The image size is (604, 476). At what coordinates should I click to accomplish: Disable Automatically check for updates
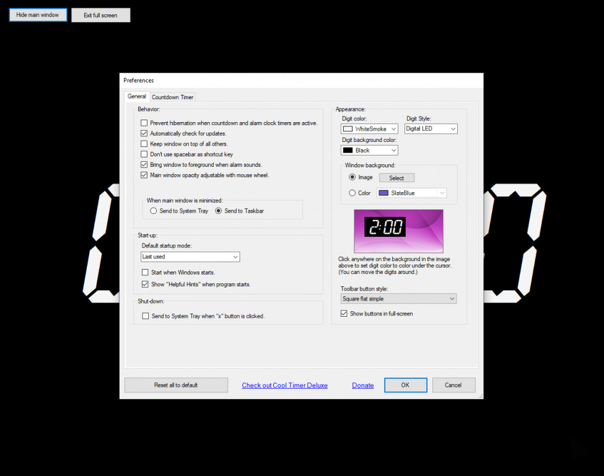[144, 133]
